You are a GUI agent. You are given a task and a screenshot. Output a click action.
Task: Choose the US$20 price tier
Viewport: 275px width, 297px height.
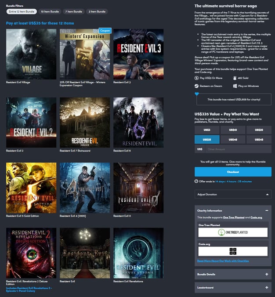coord(259,130)
